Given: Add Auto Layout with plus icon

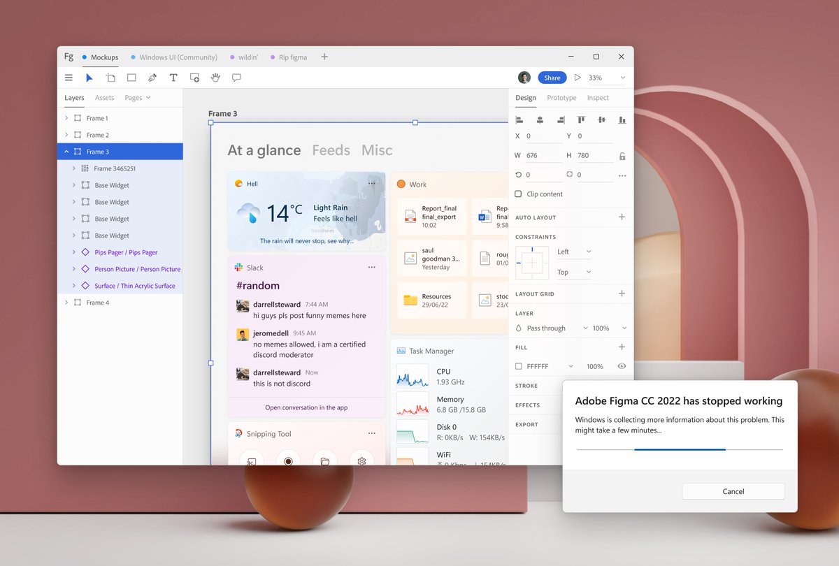Looking at the screenshot, I should pos(622,217).
